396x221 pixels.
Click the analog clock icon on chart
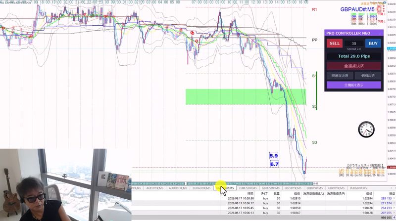(x=366, y=130)
